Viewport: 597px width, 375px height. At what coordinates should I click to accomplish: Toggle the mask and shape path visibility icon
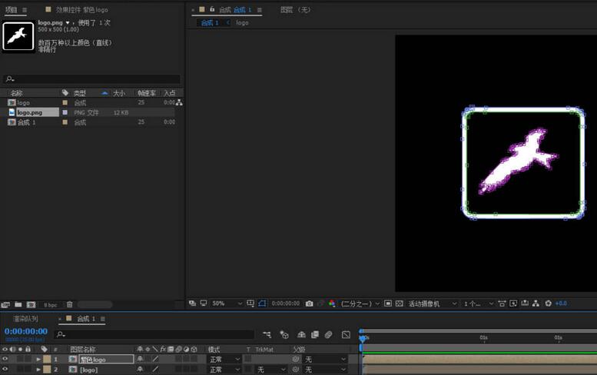pos(262,304)
